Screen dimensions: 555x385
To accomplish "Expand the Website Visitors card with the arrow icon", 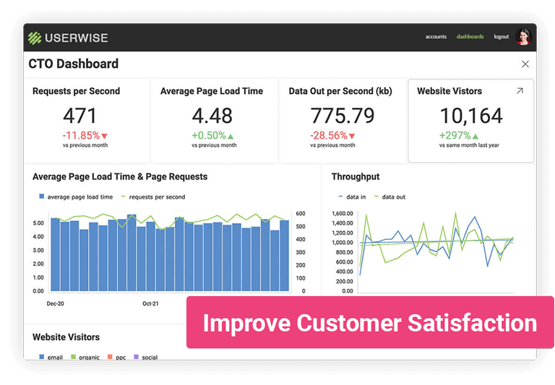I will pyautogui.click(x=519, y=91).
